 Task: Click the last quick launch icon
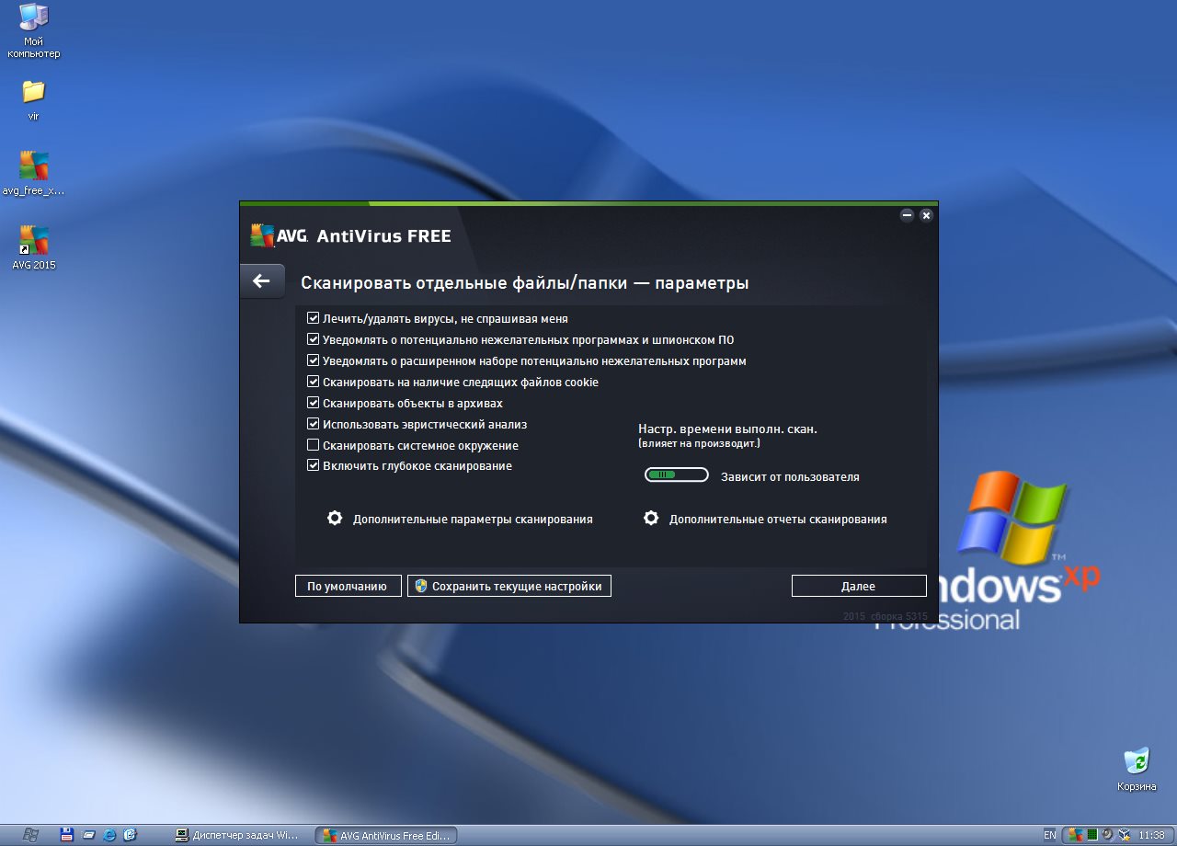[x=130, y=835]
